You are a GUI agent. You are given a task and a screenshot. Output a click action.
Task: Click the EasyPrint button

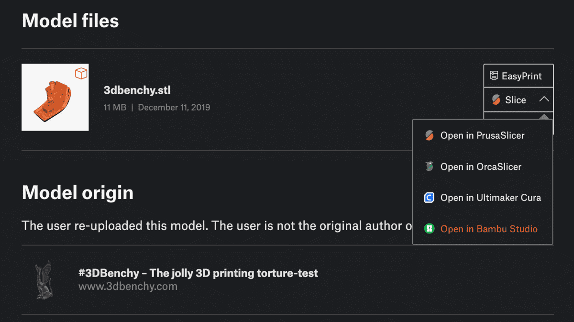point(519,76)
